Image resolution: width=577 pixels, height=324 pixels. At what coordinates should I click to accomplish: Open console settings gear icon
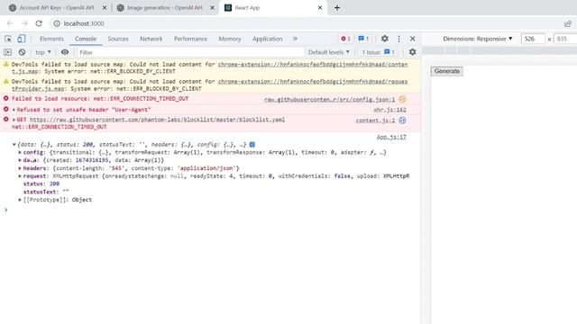point(413,52)
